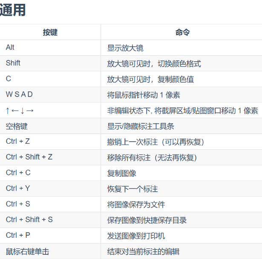Viewport: 262px width, 259px height.
Task: Click 放大镜可见时，切换颜色格式 text
Action: point(154,63)
